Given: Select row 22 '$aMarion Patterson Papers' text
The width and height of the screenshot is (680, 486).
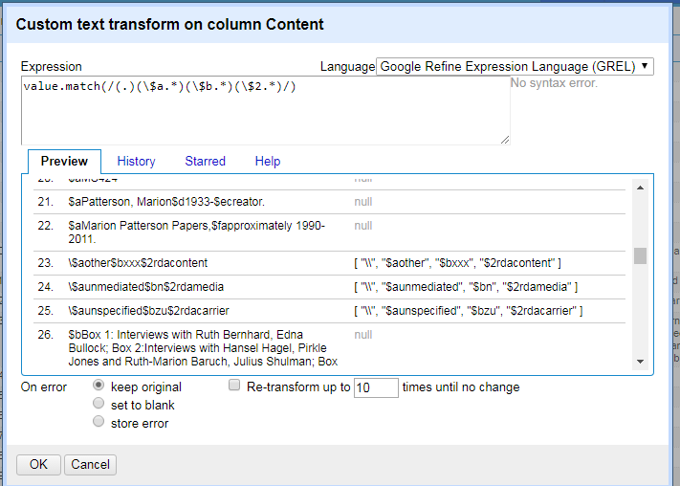Looking at the screenshot, I should pos(196,232).
